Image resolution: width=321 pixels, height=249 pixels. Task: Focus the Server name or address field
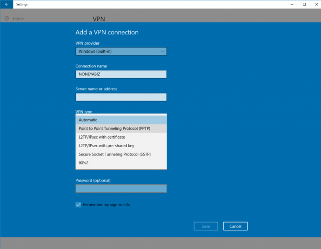click(x=121, y=97)
